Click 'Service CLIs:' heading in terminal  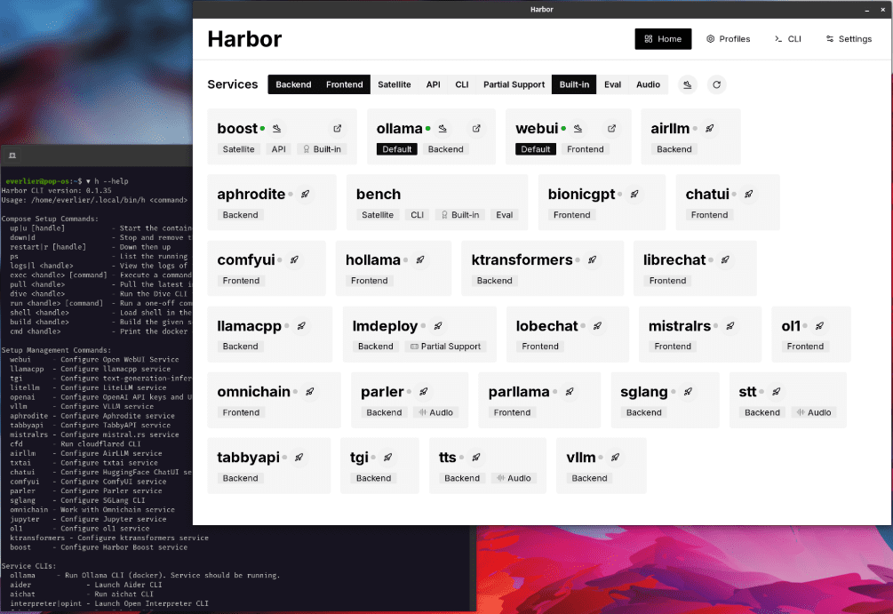(28, 566)
